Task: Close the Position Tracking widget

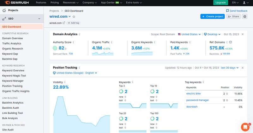Action: (x=243, y=68)
